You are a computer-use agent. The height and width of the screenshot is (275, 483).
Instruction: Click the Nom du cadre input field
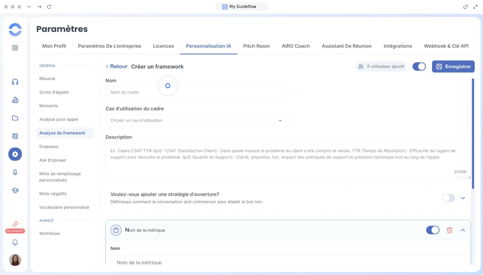197,92
